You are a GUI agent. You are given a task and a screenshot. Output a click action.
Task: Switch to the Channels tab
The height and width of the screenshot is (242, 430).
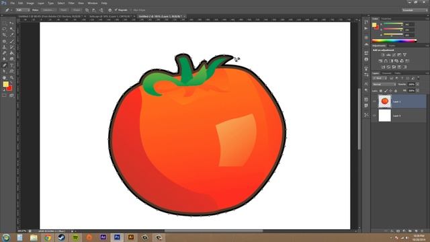(x=387, y=73)
